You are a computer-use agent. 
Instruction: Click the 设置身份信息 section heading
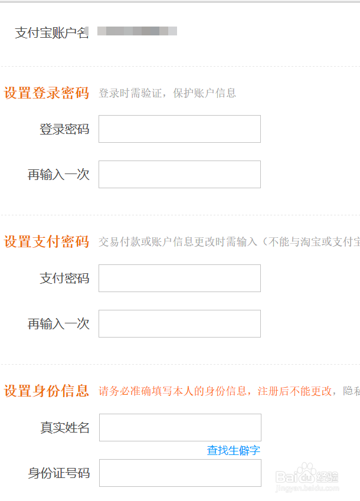point(46,391)
